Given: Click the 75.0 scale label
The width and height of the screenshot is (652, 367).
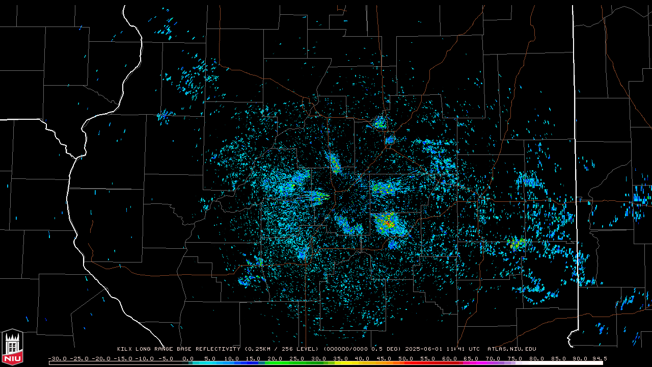Looking at the screenshot, I should point(515,359).
